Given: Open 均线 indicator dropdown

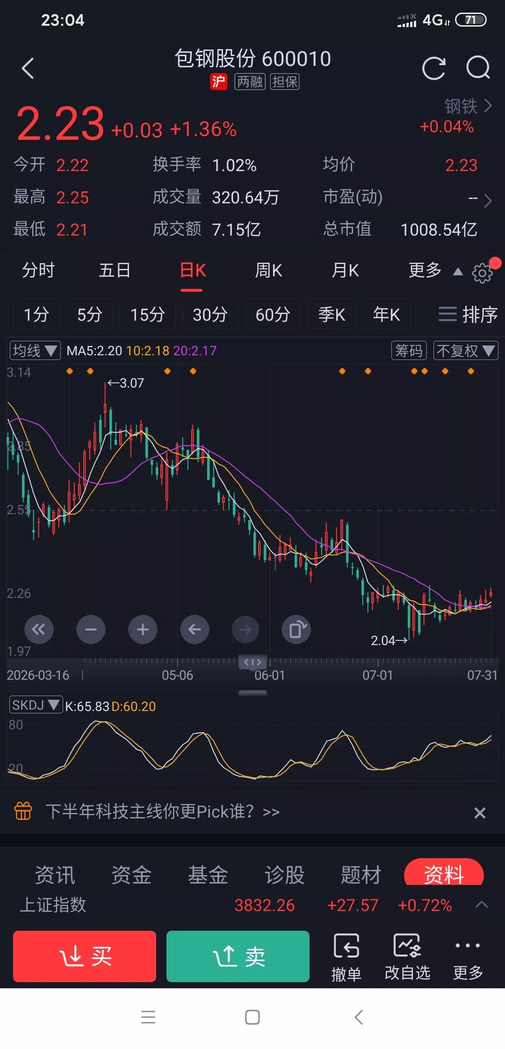Looking at the screenshot, I should 35,351.
